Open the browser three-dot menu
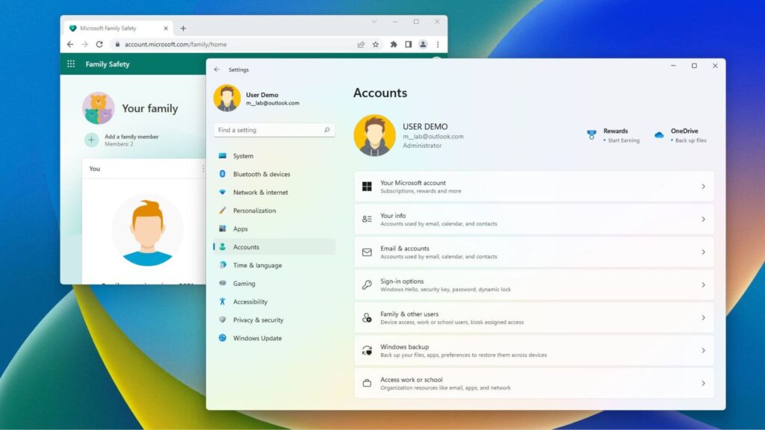The width and height of the screenshot is (765, 430). click(438, 44)
